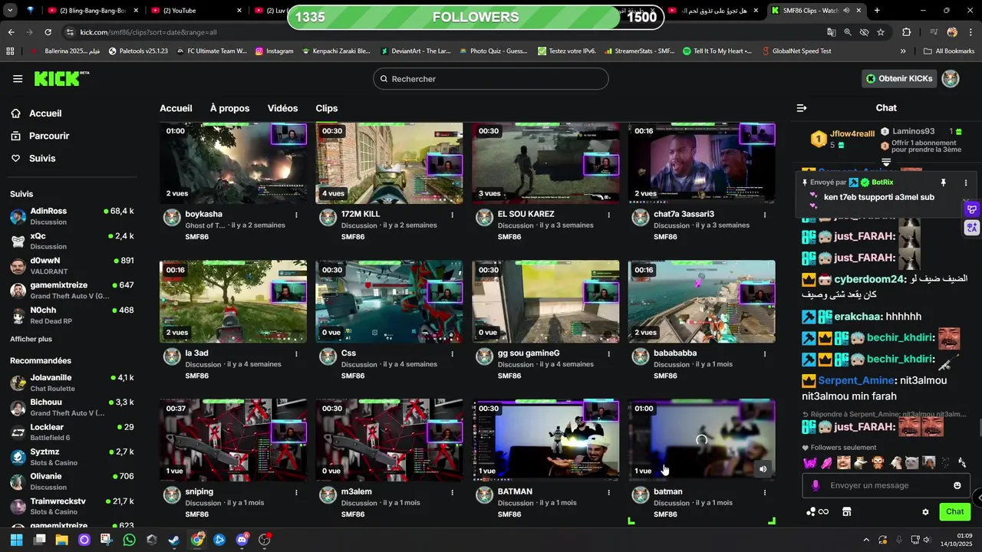982x552 pixels.
Task: Play the gg sou gamineG clip thumbnail
Action: point(545,301)
